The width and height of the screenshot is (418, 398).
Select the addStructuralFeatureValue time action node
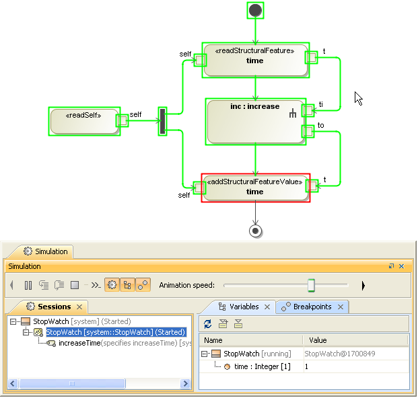click(255, 188)
